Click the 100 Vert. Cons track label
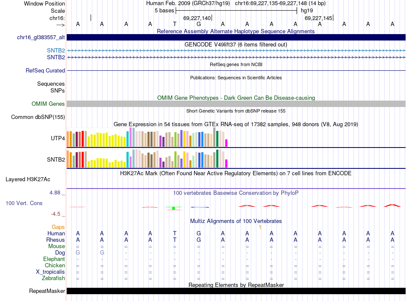This screenshot has width=406, height=301. tap(24, 203)
